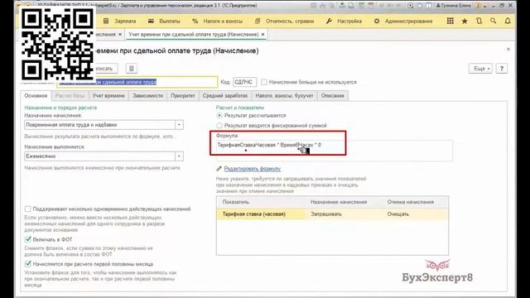Image resolution: width=530 pixels, height=298 pixels.
Task: Toggle Начисление больше не используется checkbox
Action: (264, 82)
